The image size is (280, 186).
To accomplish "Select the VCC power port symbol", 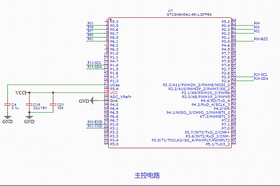I will click(21, 93).
